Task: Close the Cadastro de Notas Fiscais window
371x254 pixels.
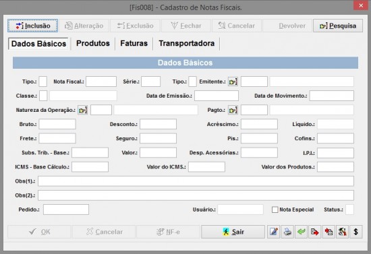Action: click(x=361, y=5)
